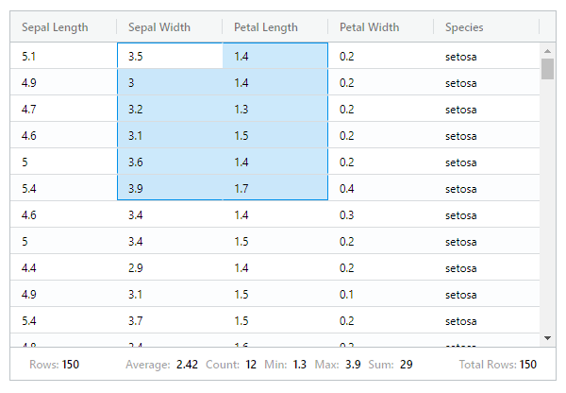This screenshot has height=393, width=566.
Task: Select Sepal Width cell with value 3.7
Action: (170, 320)
